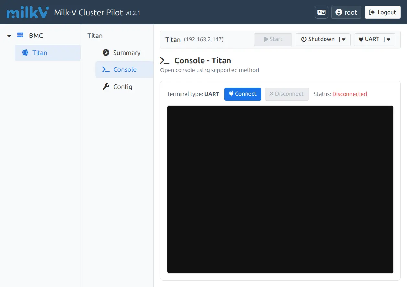
Task: Click the Summary gauge icon
Action: tap(106, 53)
